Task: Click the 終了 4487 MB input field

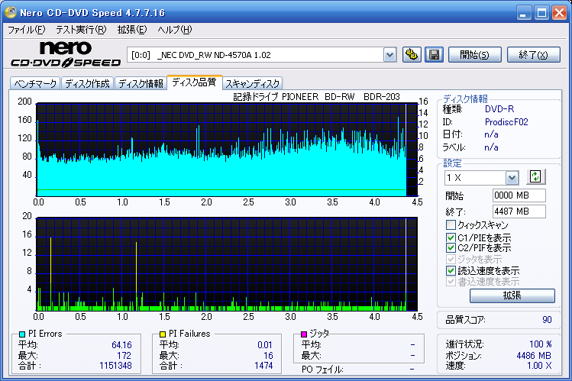Action: coord(519,211)
